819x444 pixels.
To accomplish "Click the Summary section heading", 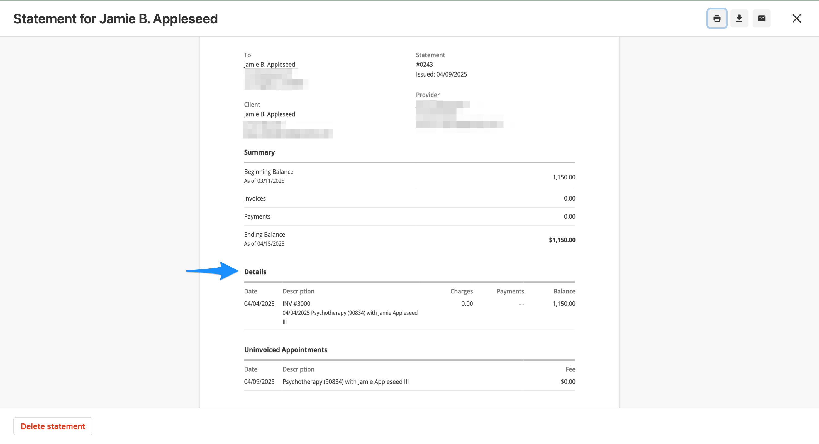I will coord(259,152).
